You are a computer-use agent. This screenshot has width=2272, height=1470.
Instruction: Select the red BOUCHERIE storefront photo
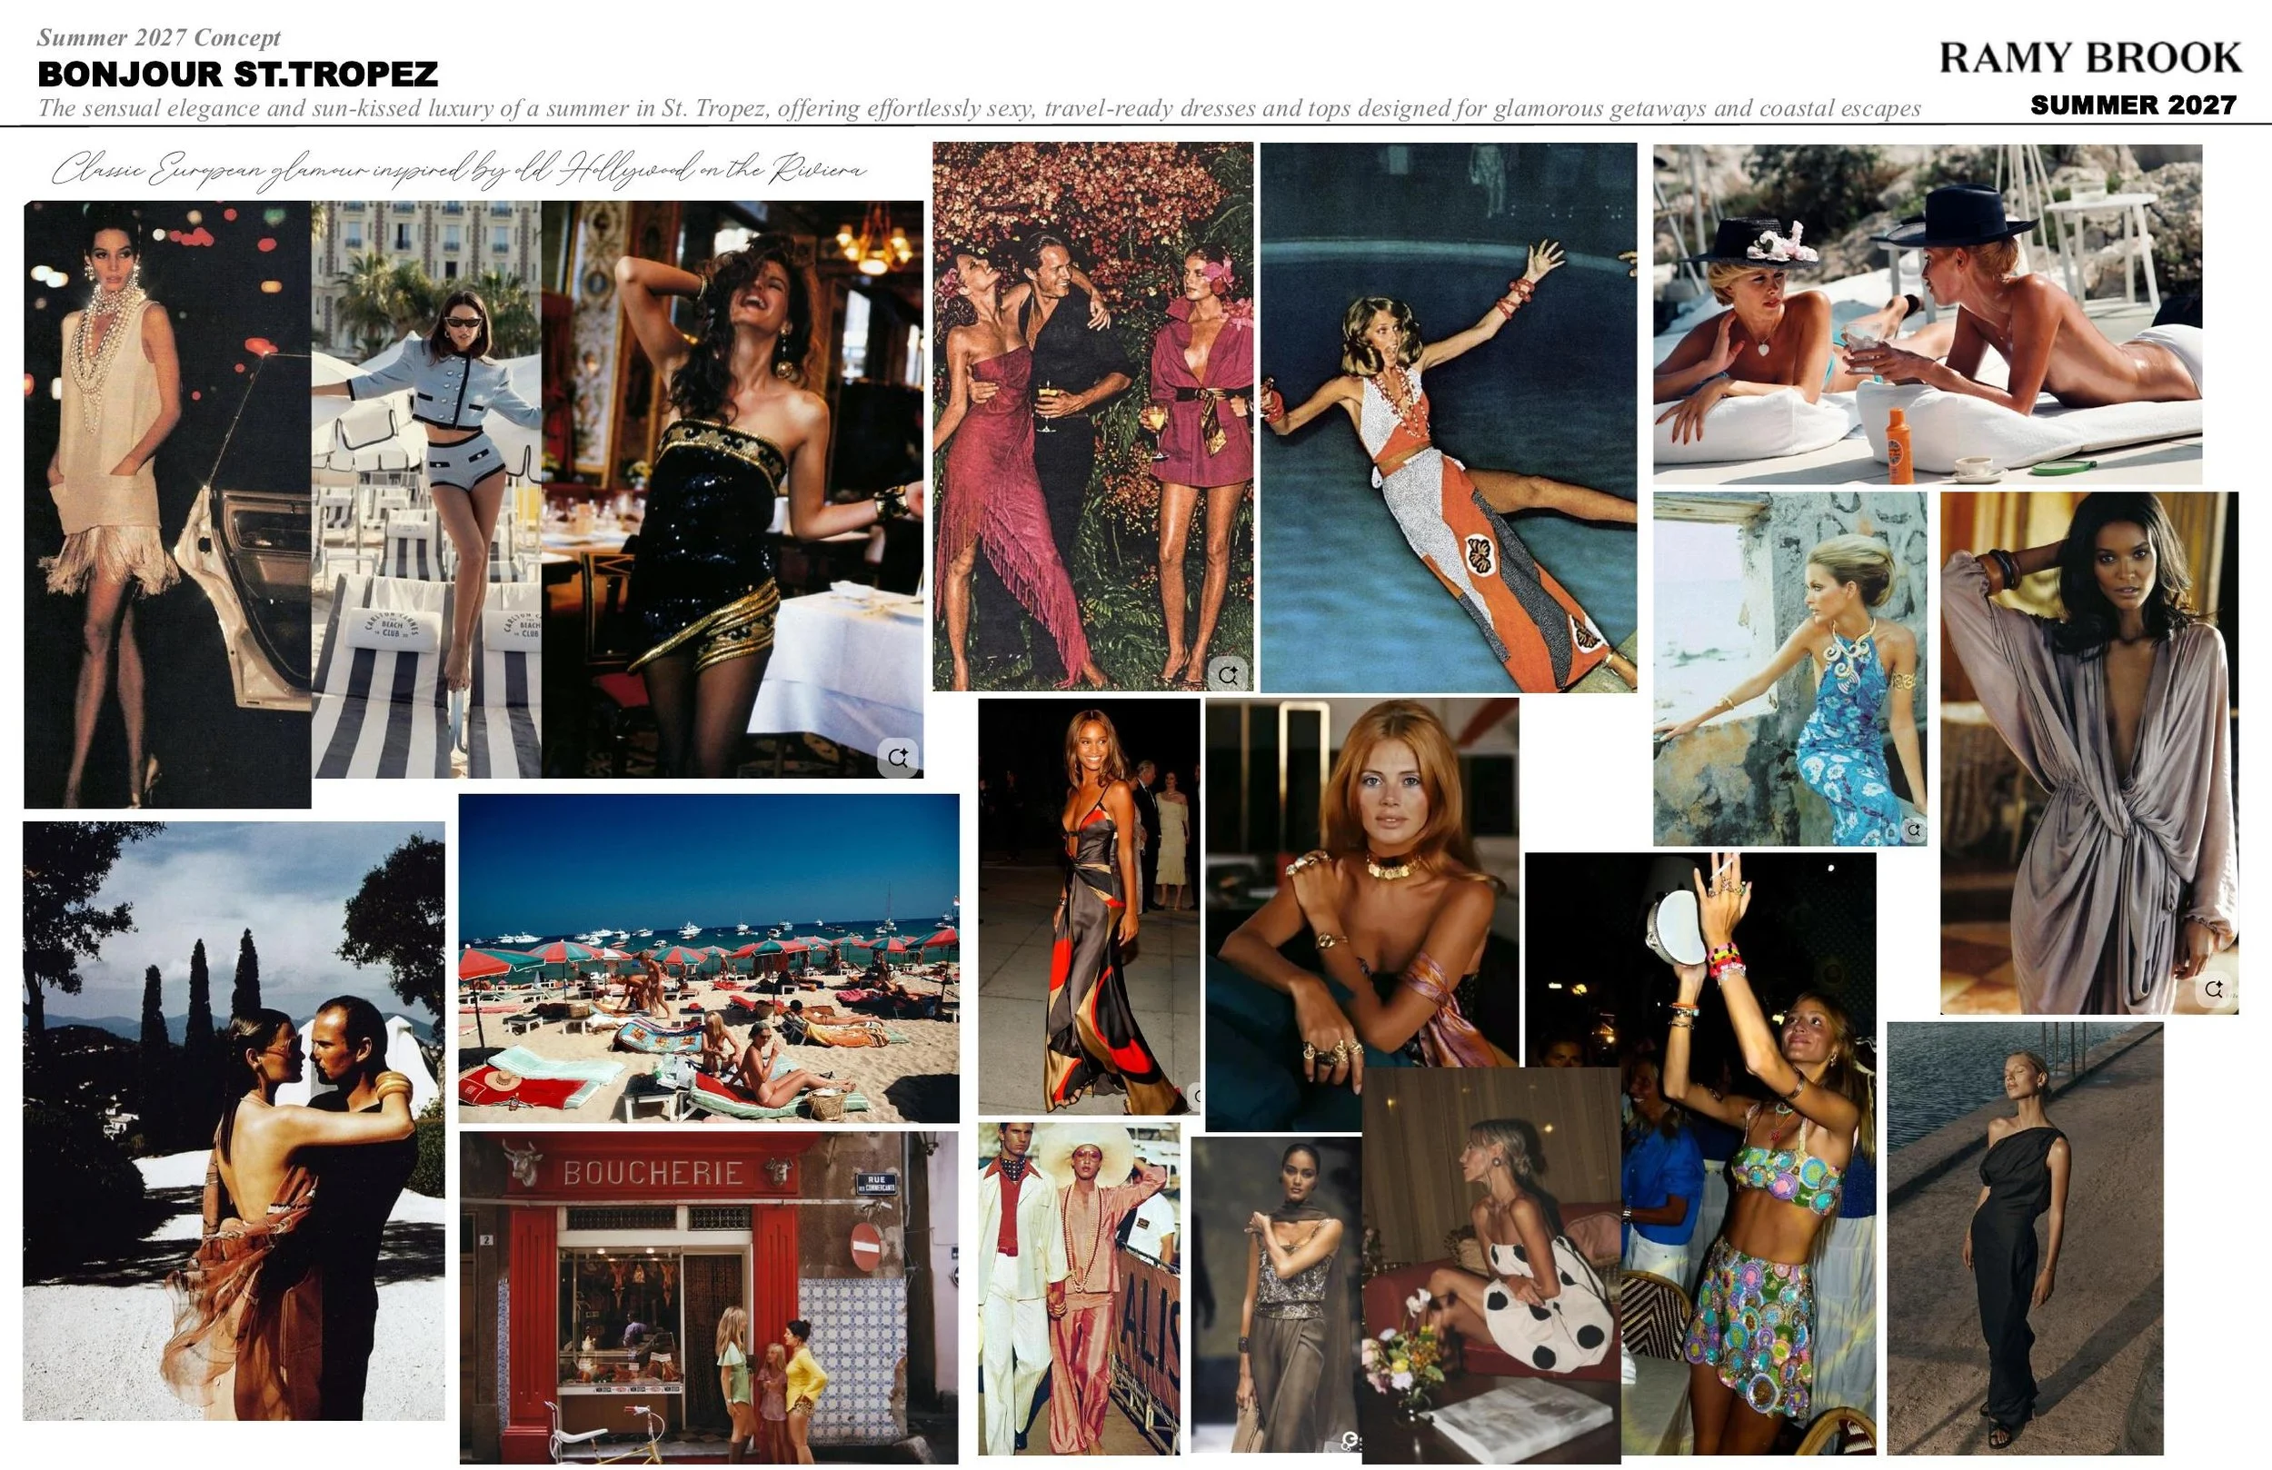(708, 1297)
